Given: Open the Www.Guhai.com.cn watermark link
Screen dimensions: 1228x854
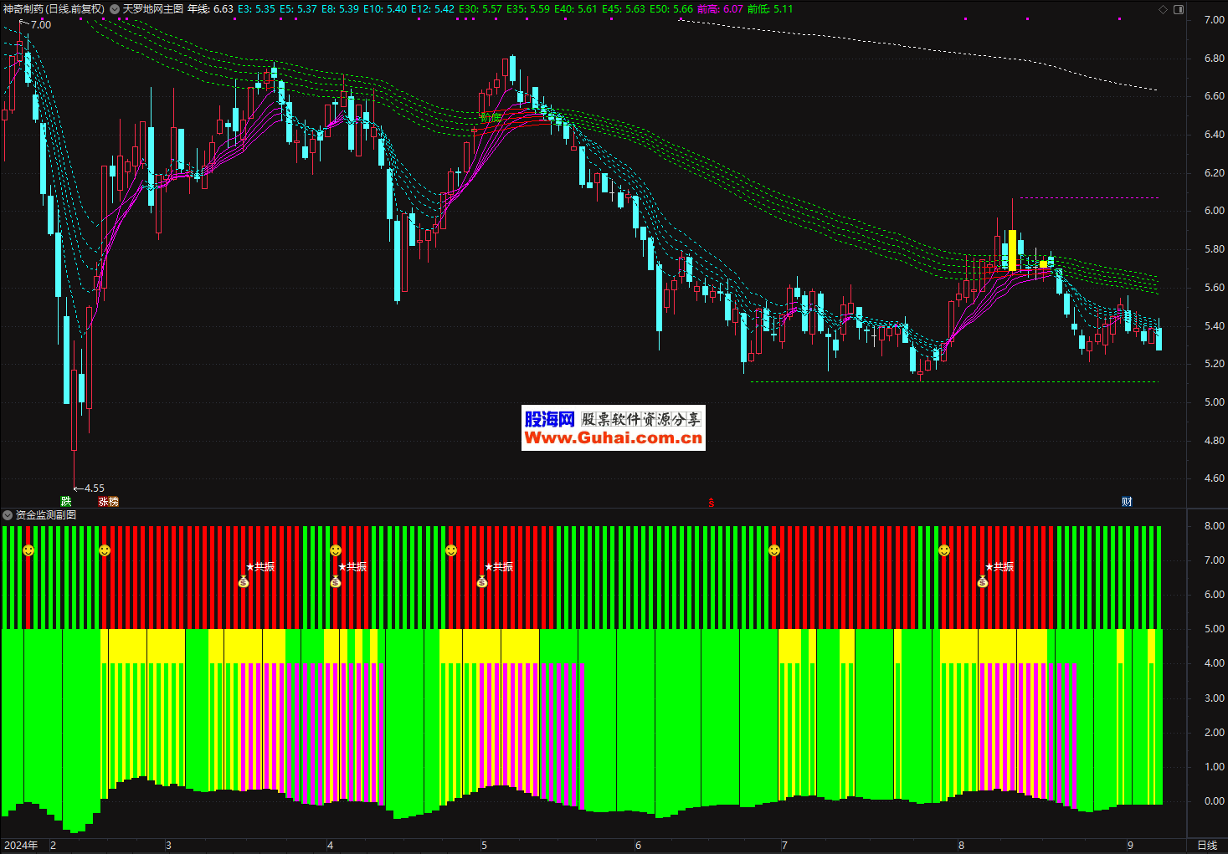Looking at the screenshot, I should pos(613,438).
